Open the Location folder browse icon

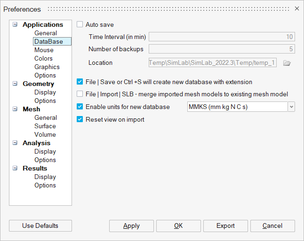(287, 63)
